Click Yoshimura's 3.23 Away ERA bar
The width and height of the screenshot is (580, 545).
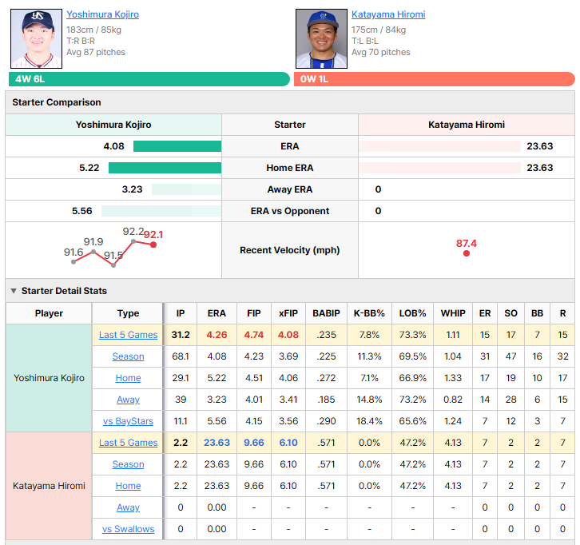point(186,189)
